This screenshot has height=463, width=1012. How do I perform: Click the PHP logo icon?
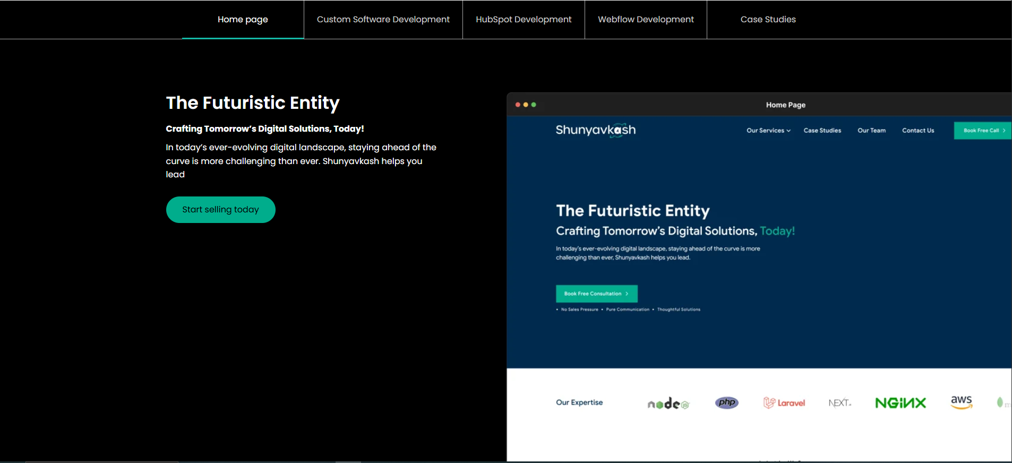click(726, 402)
